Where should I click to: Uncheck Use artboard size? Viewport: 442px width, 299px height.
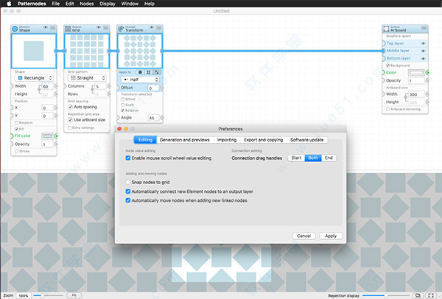[x=70, y=120]
